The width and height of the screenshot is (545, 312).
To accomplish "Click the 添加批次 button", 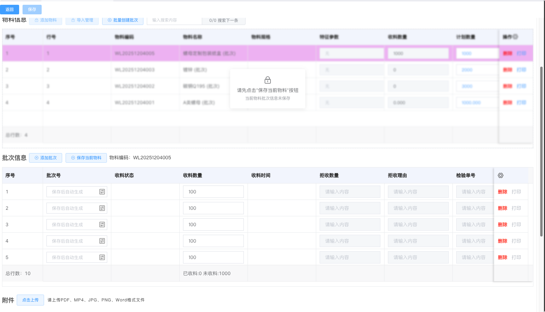I will (46, 158).
